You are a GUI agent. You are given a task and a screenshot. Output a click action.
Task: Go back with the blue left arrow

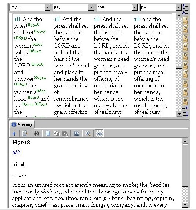pyautogui.click(x=14, y=133)
